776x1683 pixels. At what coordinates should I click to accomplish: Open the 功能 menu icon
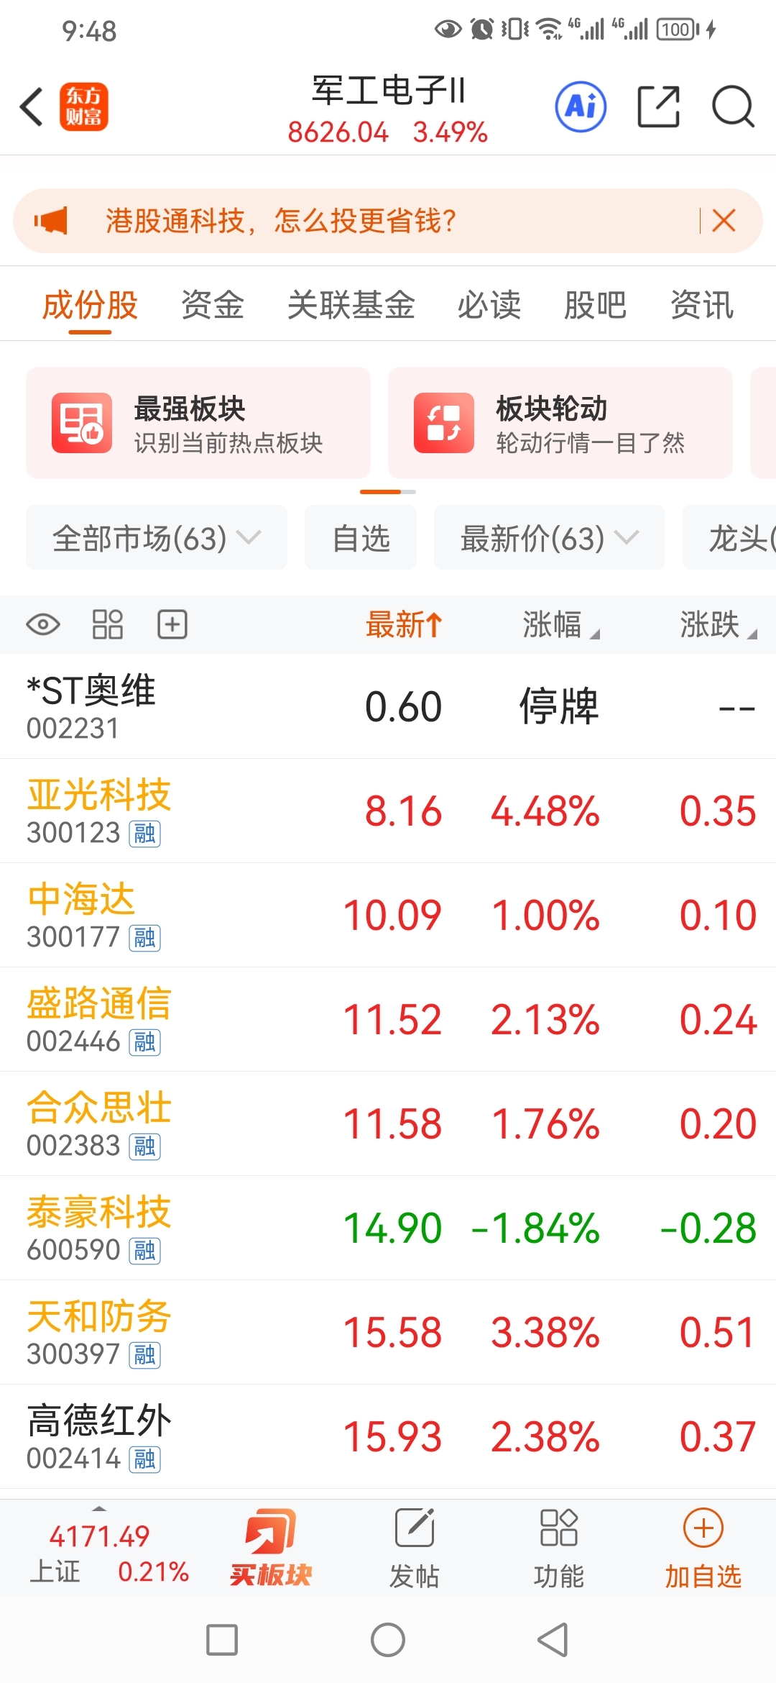559,1548
